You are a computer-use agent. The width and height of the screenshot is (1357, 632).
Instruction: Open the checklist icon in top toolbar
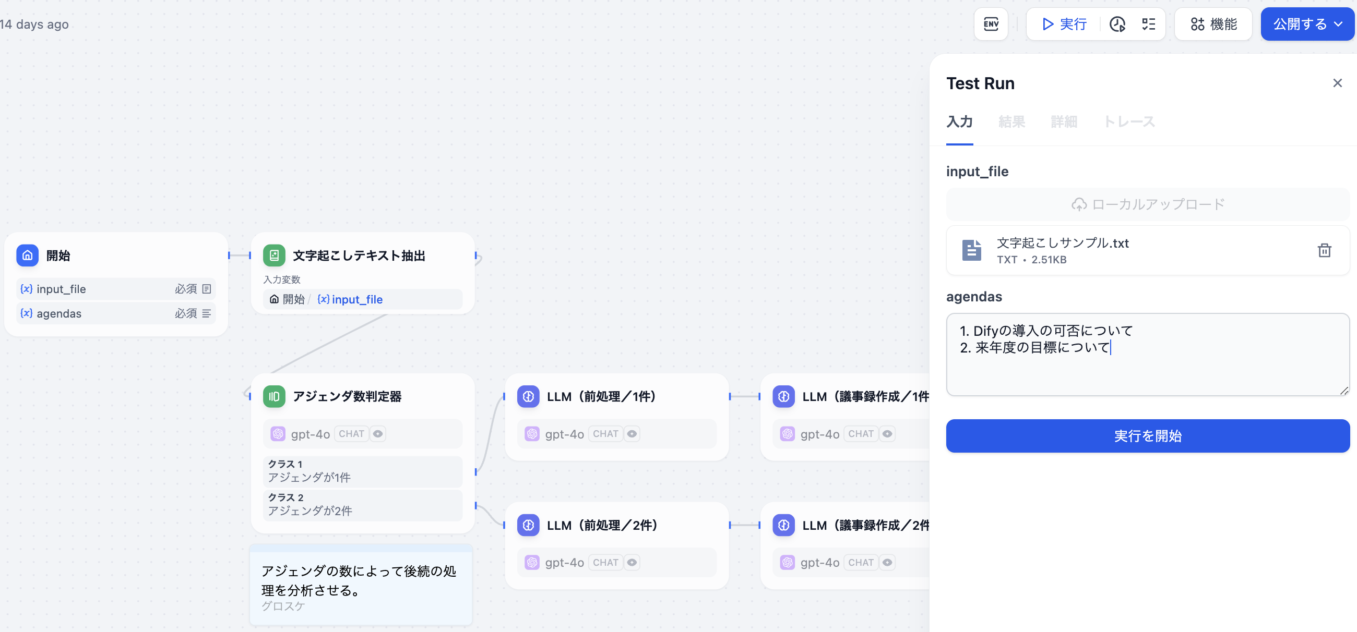pos(1148,24)
